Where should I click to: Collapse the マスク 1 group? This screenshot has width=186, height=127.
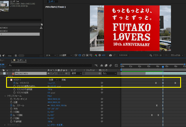click(8, 80)
